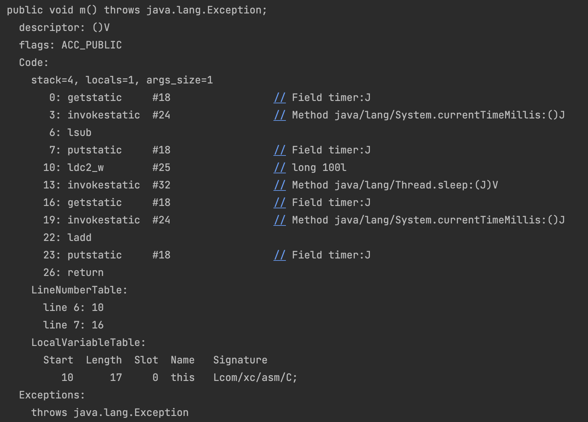Screen dimensions: 588x422
Task: Click the 'line 7: 16' entry
Action: click(73, 325)
